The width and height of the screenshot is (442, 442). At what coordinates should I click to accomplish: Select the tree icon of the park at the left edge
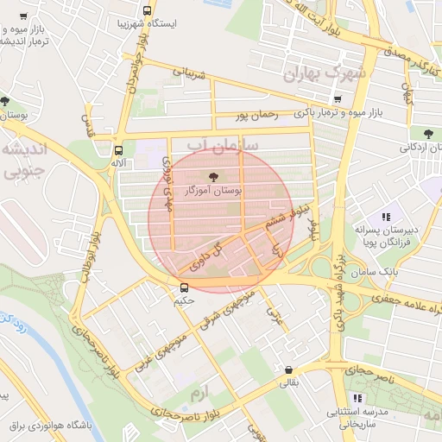point(4,101)
